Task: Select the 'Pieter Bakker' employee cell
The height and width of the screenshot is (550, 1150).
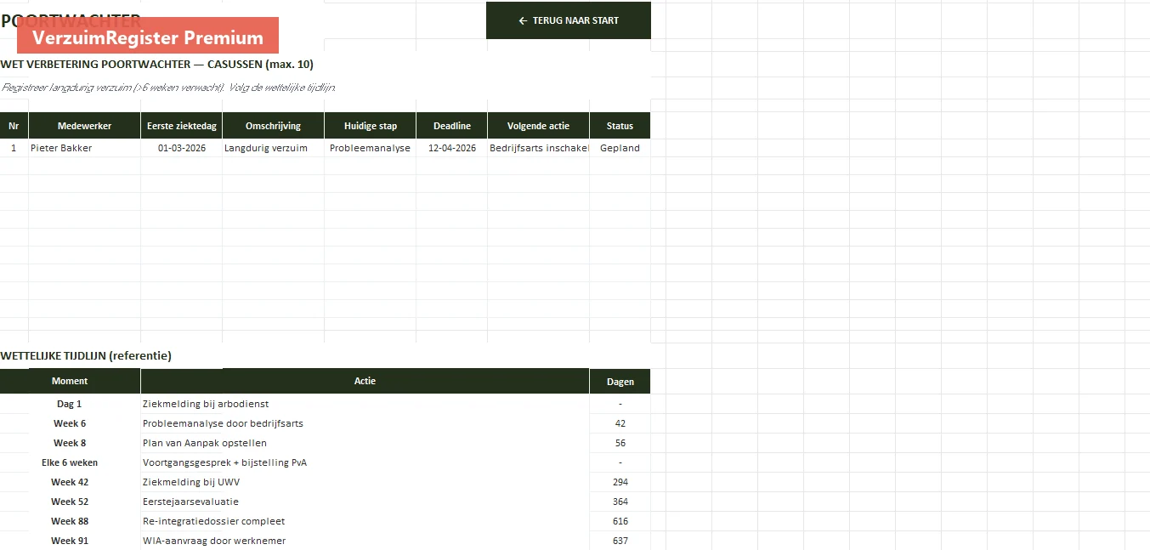Action: click(84, 148)
